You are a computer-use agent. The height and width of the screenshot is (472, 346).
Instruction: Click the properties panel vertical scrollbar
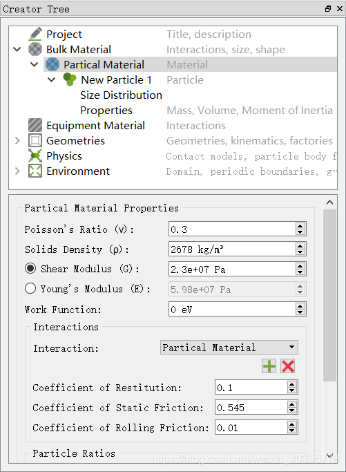point(329,295)
